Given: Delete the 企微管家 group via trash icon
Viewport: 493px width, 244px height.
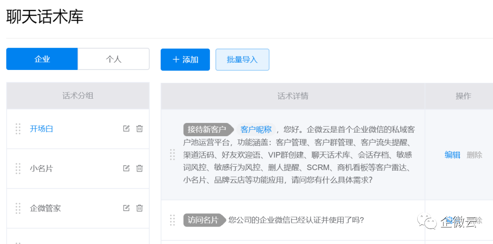Looking at the screenshot, I should click(139, 208).
